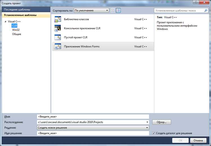Open the Расположение path dropdown arrow
Image resolution: width=211 pixels, height=146 pixels.
tap(147, 122)
